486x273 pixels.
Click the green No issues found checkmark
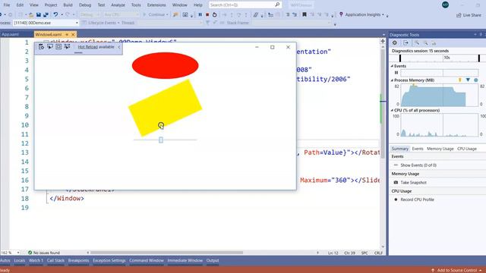[30, 253]
